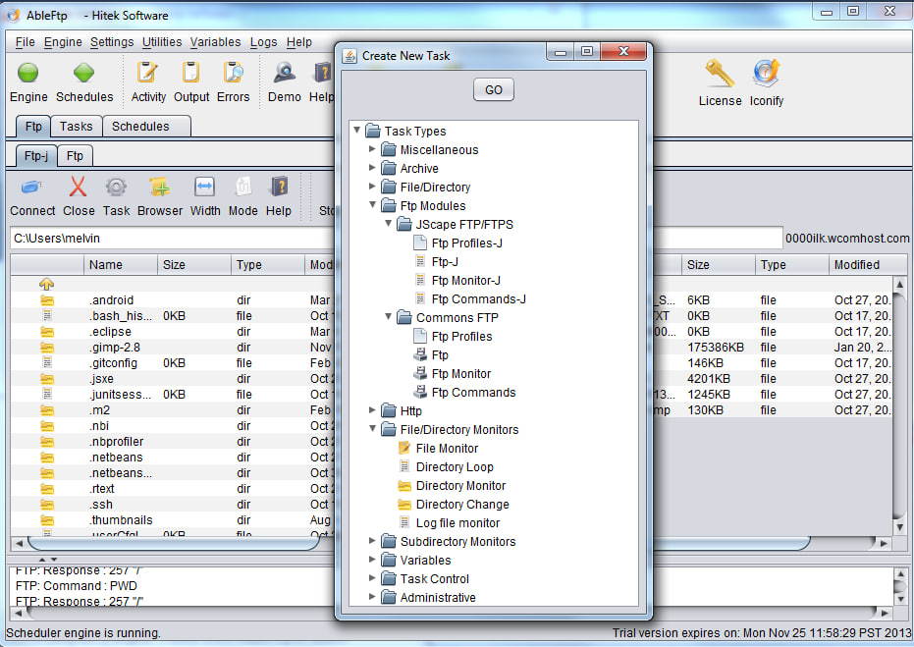
Task: Launch the Demo toolbar icon
Action: point(285,73)
